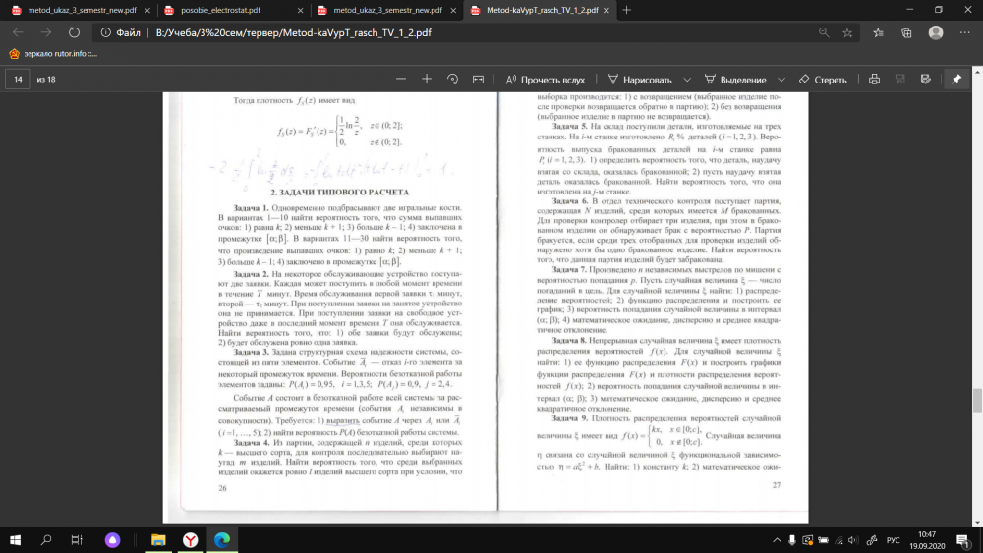The height and width of the screenshot is (553, 983).
Task: Add this page to favorites with star icon
Action: (x=847, y=31)
